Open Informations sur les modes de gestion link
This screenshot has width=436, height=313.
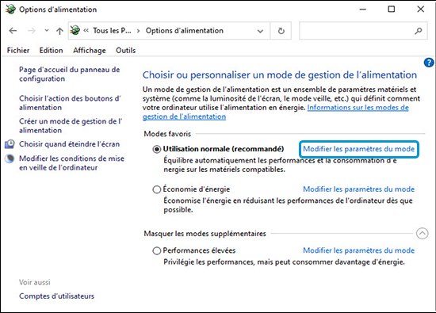276,112
